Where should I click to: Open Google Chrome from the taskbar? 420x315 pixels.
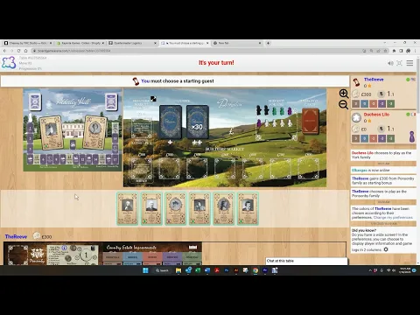coord(255,270)
